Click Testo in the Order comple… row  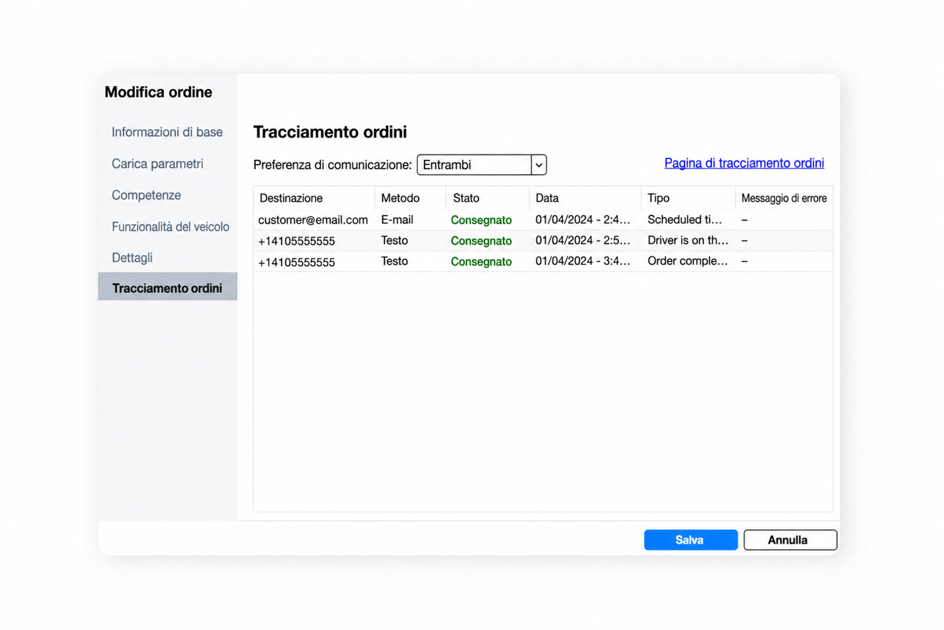394,261
